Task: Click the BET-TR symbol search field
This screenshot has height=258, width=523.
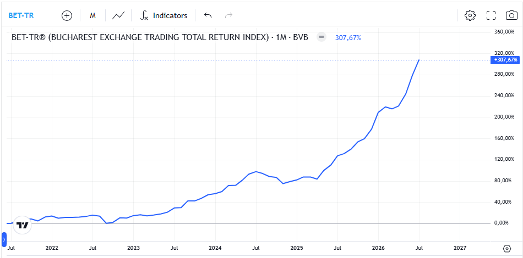Action: coord(21,15)
